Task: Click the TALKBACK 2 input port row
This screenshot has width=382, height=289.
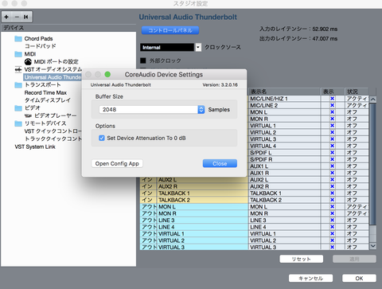Action: [194, 200]
